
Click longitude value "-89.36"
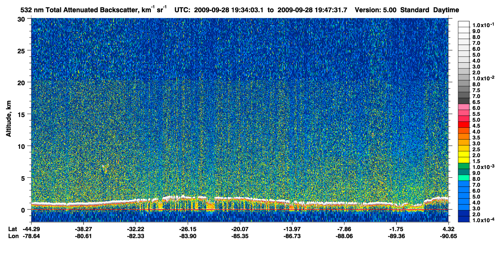click(x=396, y=236)
